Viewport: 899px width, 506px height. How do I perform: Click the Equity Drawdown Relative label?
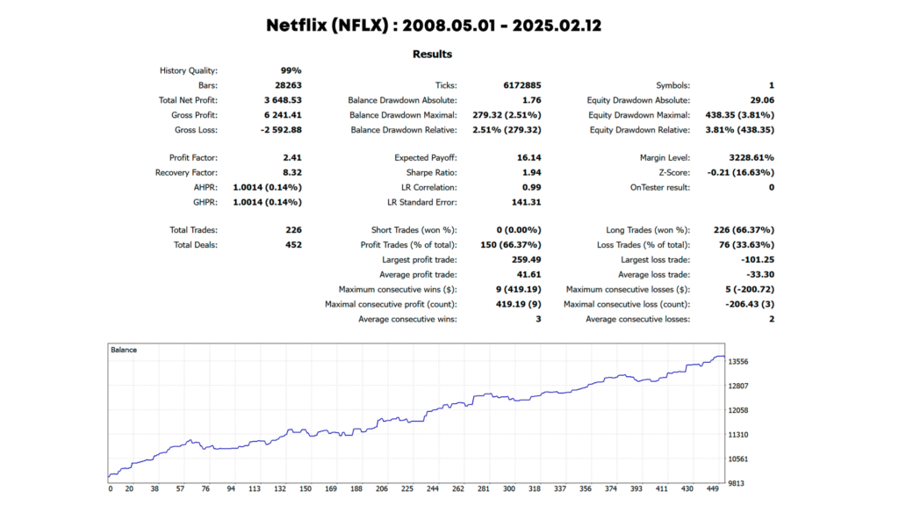click(640, 130)
